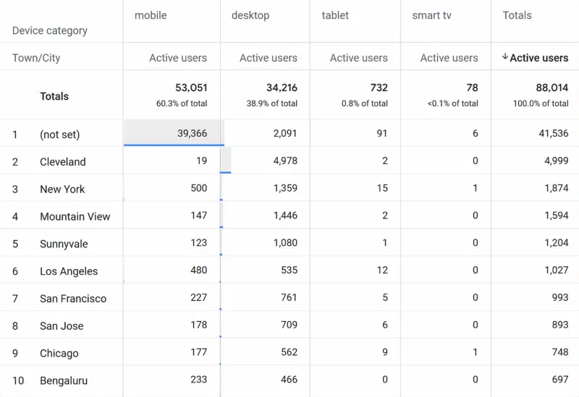Sort by Active users under smart tv column
The width and height of the screenshot is (579, 397).
449,58
